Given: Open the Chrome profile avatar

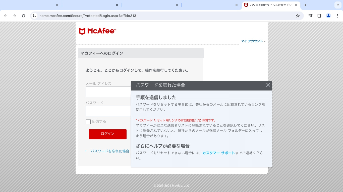Looking at the screenshot, I should (x=328, y=16).
